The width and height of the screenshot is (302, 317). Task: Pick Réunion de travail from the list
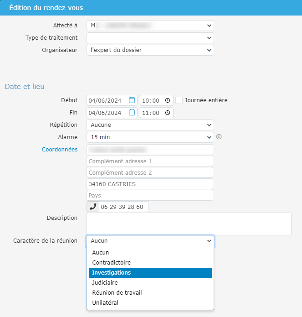tap(150, 293)
